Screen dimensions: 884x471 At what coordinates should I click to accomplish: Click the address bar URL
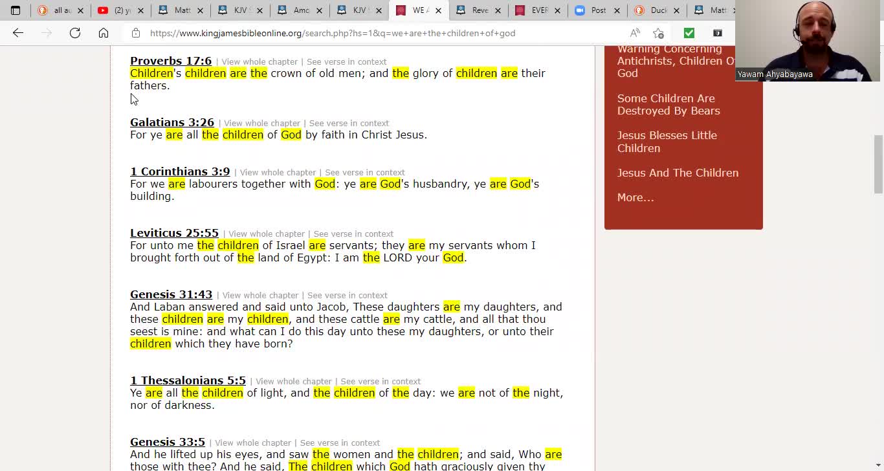[x=333, y=33]
